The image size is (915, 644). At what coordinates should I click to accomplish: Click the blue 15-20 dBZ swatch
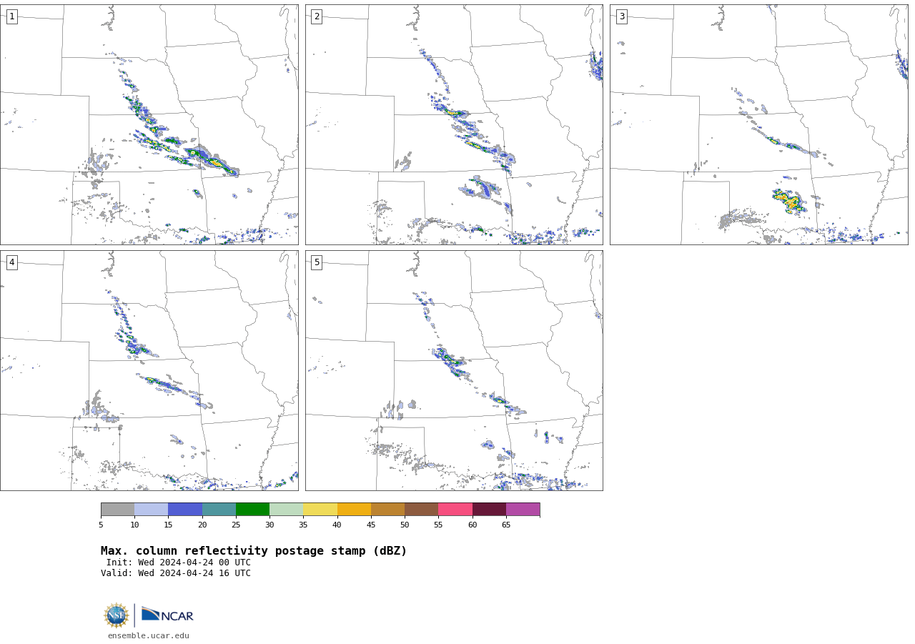[x=185, y=510]
